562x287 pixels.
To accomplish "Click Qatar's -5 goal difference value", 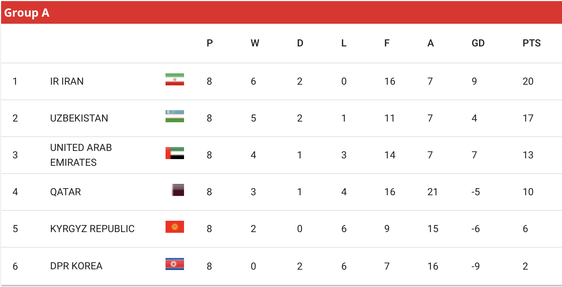I will pyautogui.click(x=476, y=192).
